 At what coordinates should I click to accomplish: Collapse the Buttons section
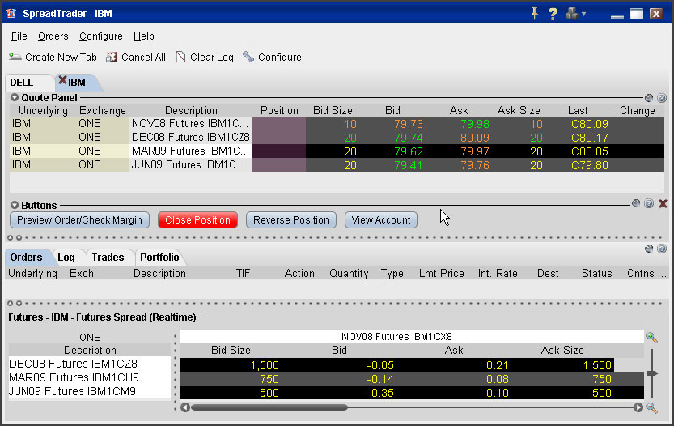tap(15, 206)
